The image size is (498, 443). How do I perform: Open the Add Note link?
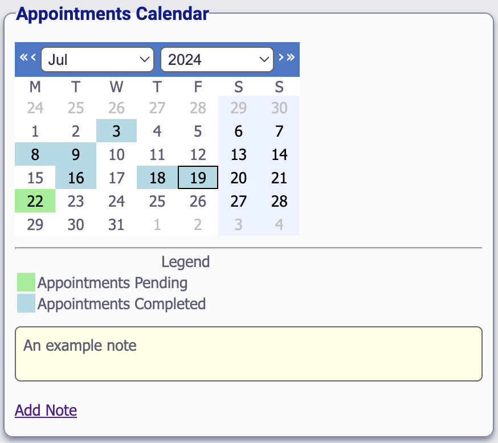tap(46, 410)
